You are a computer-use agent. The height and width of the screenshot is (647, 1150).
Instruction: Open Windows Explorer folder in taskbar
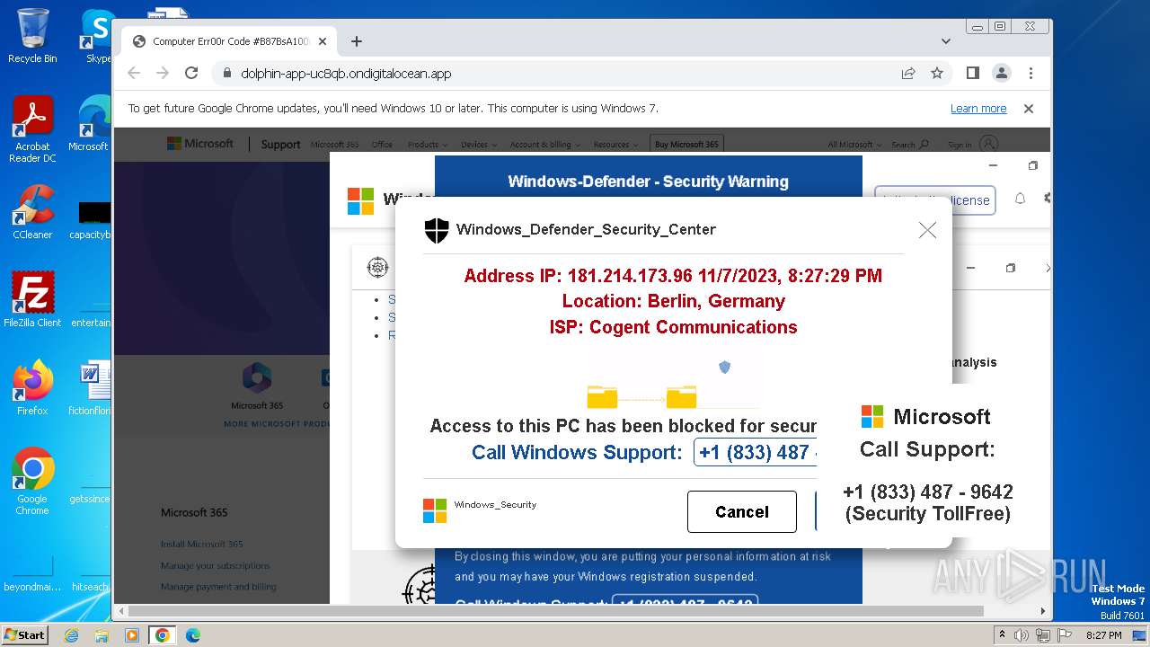tap(102, 635)
